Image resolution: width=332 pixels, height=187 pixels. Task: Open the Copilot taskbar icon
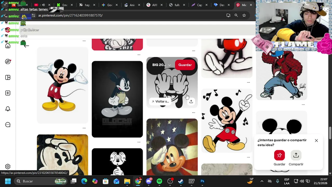95,181
